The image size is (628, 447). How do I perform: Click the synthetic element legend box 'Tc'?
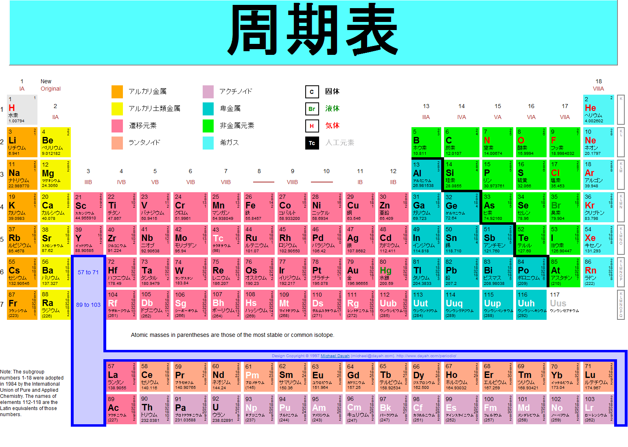click(312, 143)
